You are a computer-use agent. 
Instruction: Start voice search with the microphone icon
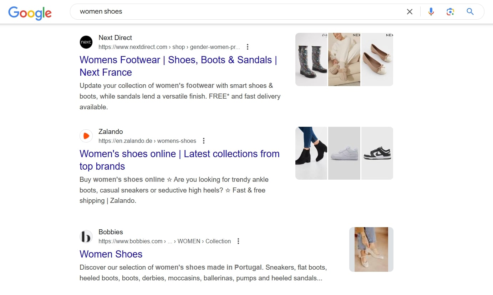431,12
